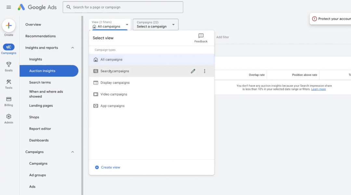
Task: Open the main hamburger menu
Action: click(9, 7)
